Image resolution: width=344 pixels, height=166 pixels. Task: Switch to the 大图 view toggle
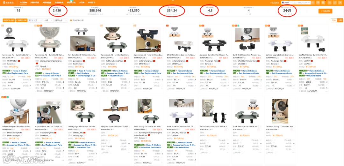point(340,20)
